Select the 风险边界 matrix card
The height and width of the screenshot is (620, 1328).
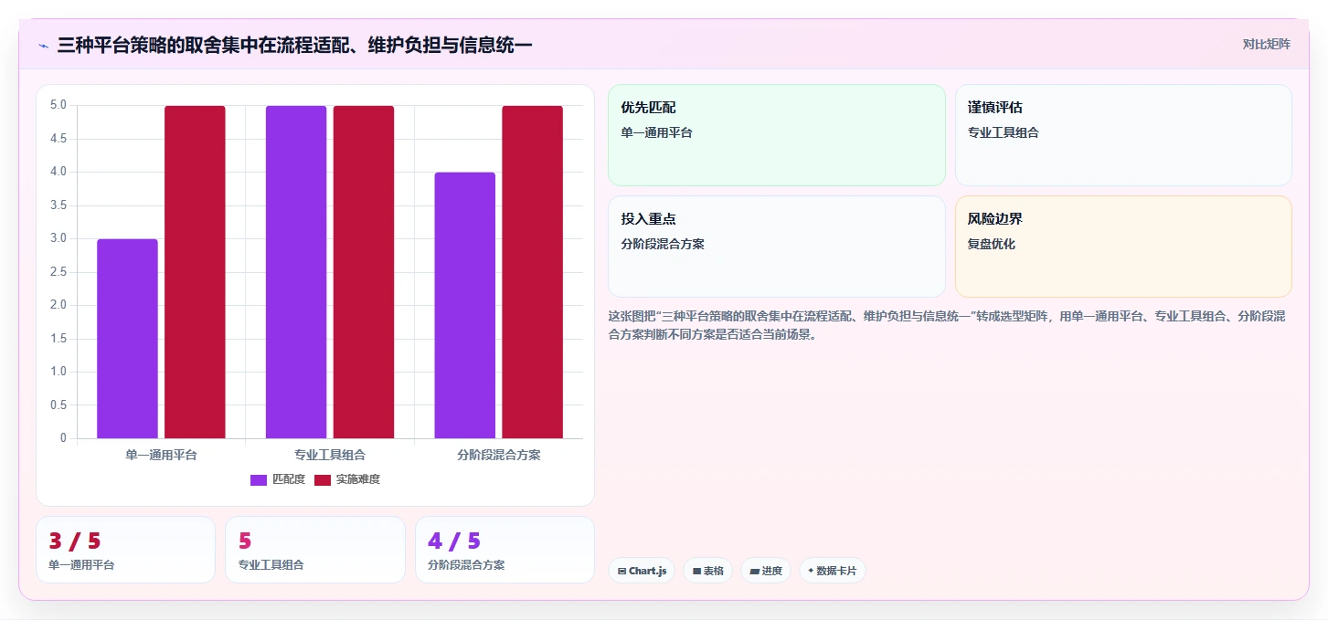(x=1123, y=247)
